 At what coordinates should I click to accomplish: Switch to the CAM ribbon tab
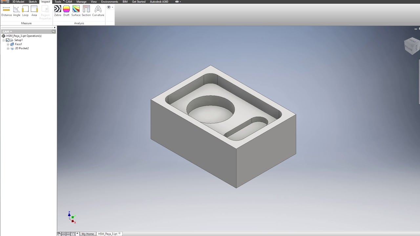[x=69, y=2]
